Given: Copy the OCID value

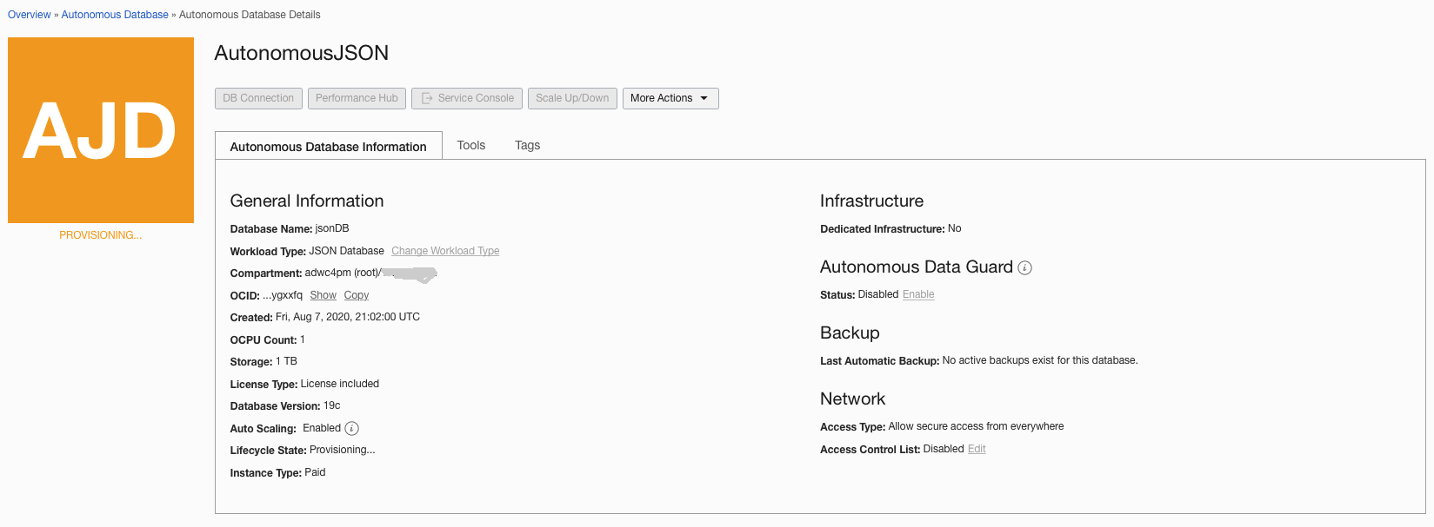Looking at the screenshot, I should (357, 296).
